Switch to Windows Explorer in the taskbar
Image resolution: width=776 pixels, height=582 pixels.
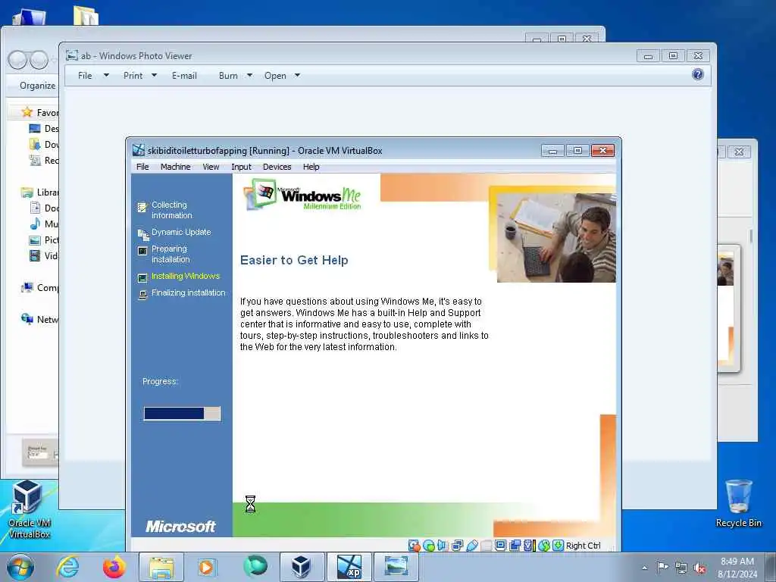point(161,567)
